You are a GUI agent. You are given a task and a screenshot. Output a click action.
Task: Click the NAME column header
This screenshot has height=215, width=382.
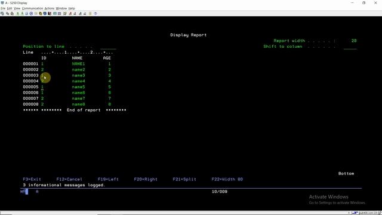(x=77, y=58)
